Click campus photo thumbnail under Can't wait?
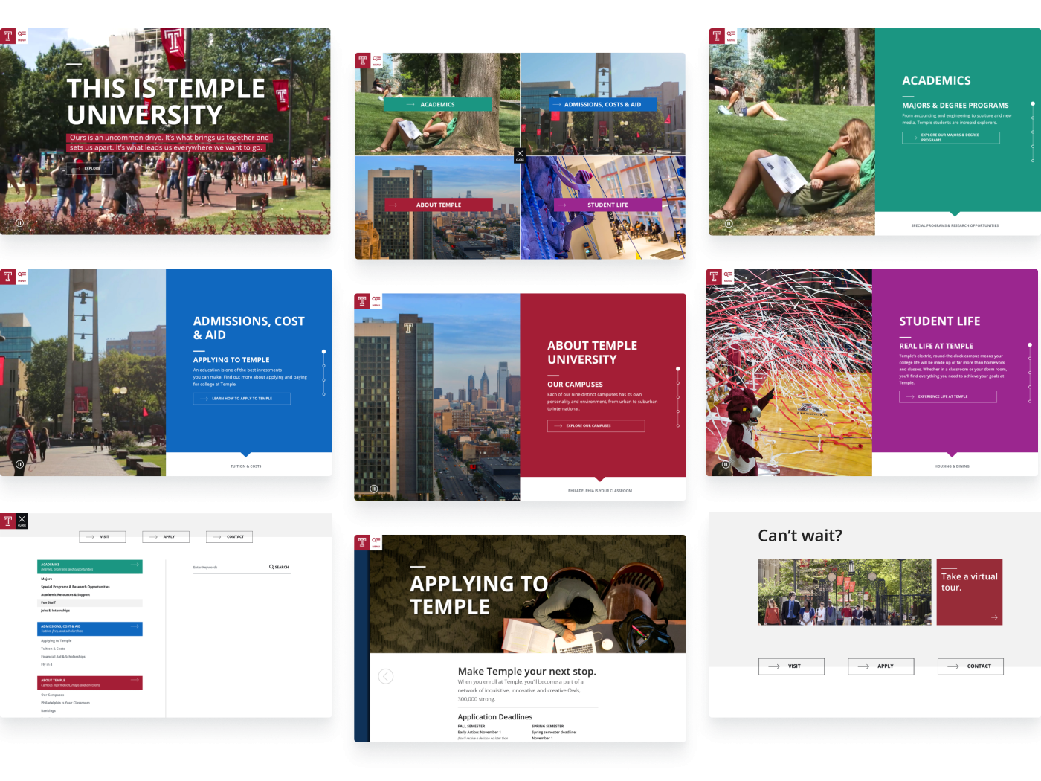 tap(845, 592)
